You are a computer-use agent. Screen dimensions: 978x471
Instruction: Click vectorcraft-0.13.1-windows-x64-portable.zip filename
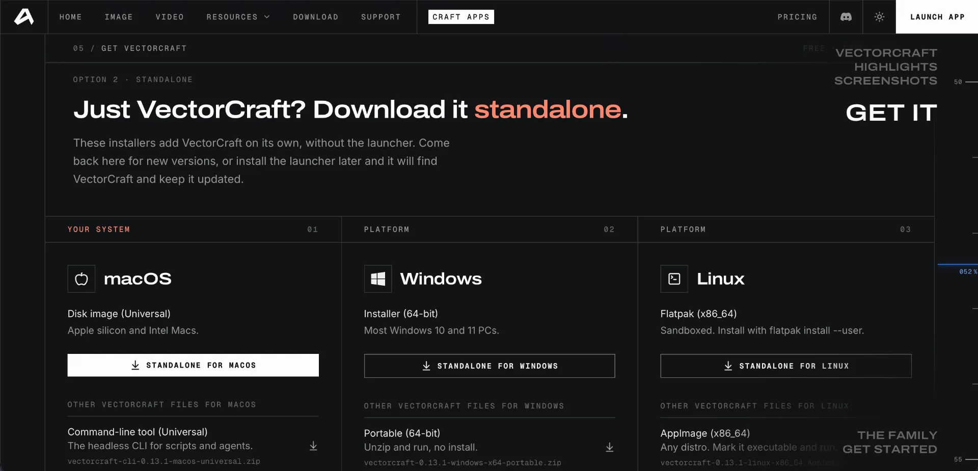coord(463,463)
